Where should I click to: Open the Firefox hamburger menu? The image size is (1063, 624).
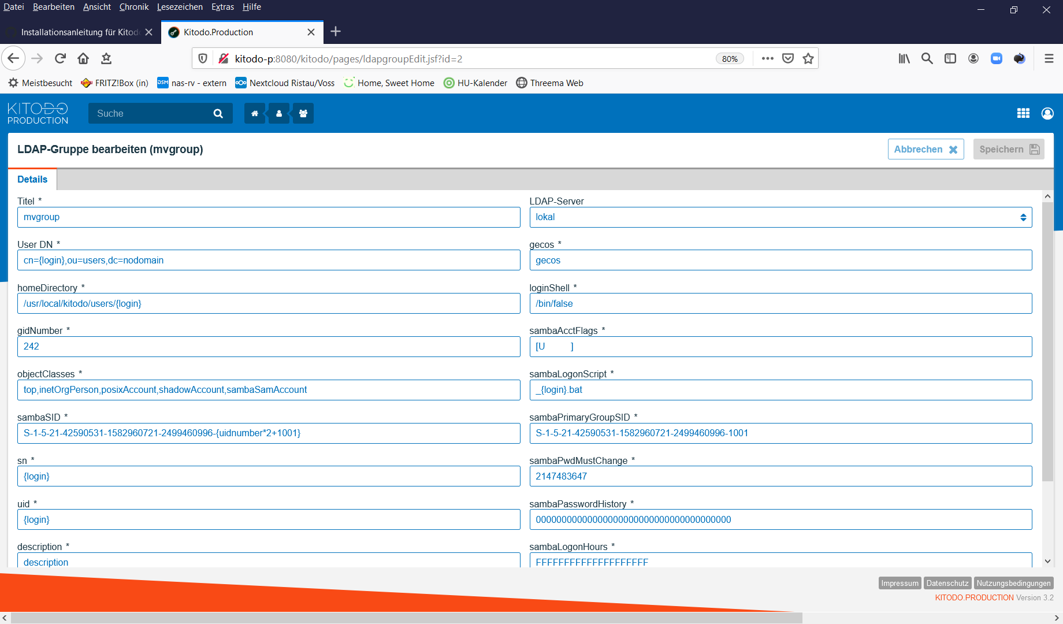[1049, 58]
